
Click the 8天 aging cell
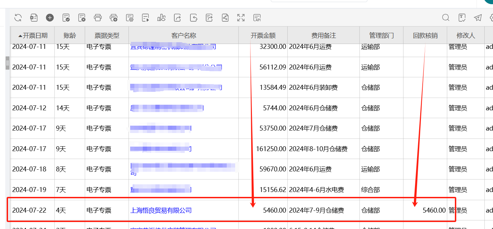61,169
